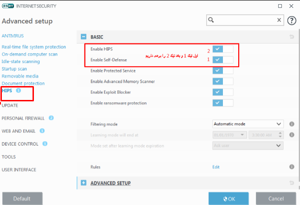
Task: Open Mode set after learning expiration dropdown
Action: [248, 145]
